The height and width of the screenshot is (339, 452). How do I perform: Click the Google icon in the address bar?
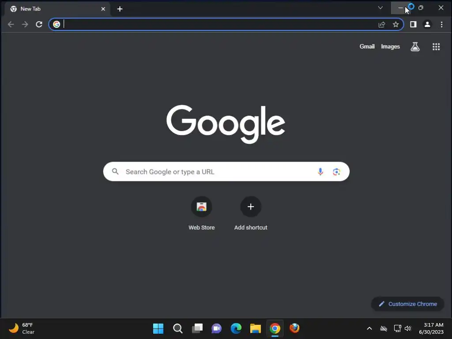(56, 25)
